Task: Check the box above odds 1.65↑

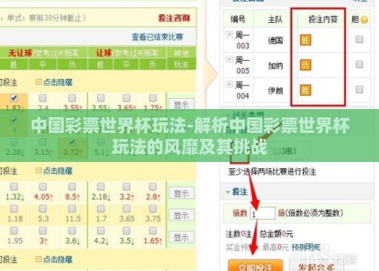Action: [153, 231]
